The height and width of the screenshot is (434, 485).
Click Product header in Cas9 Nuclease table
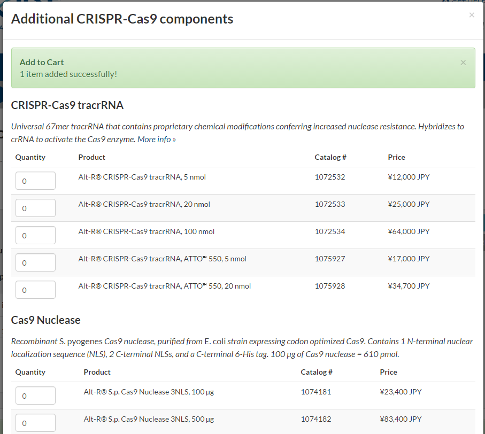pyautogui.click(x=97, y=372)
